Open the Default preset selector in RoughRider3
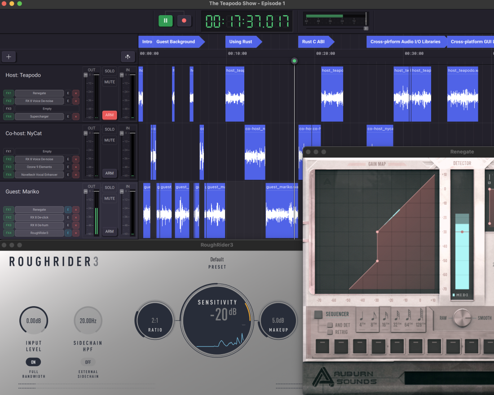This screenshot has height=395, width=494. 217,263
